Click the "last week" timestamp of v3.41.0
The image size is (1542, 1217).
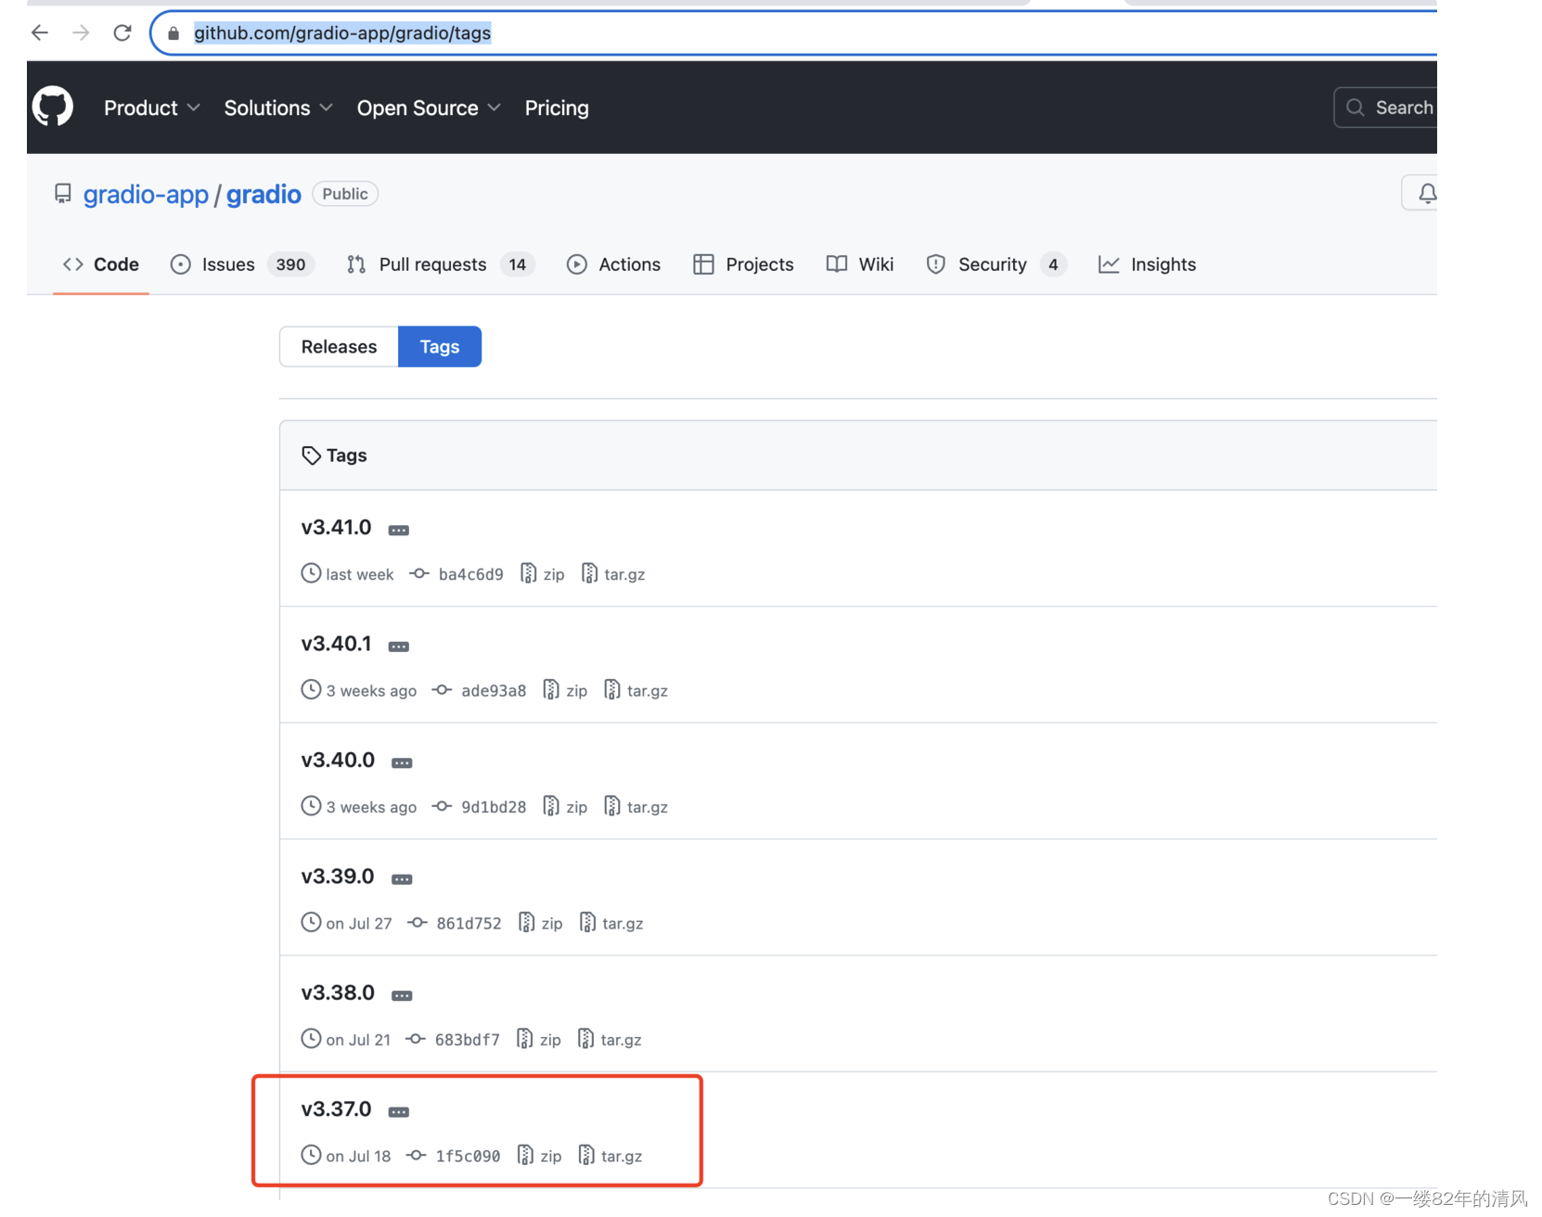click(x=359, y=574)
